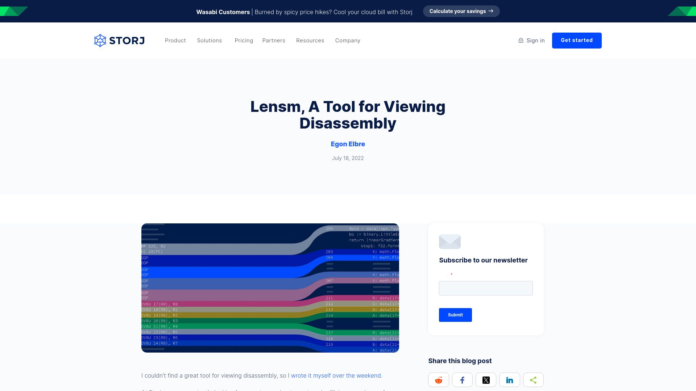Click the 'Wasabi Customers' banner text

click(x=223, y=12)
